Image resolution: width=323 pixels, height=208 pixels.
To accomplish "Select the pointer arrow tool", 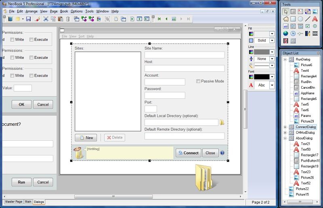I will (286, 12).
